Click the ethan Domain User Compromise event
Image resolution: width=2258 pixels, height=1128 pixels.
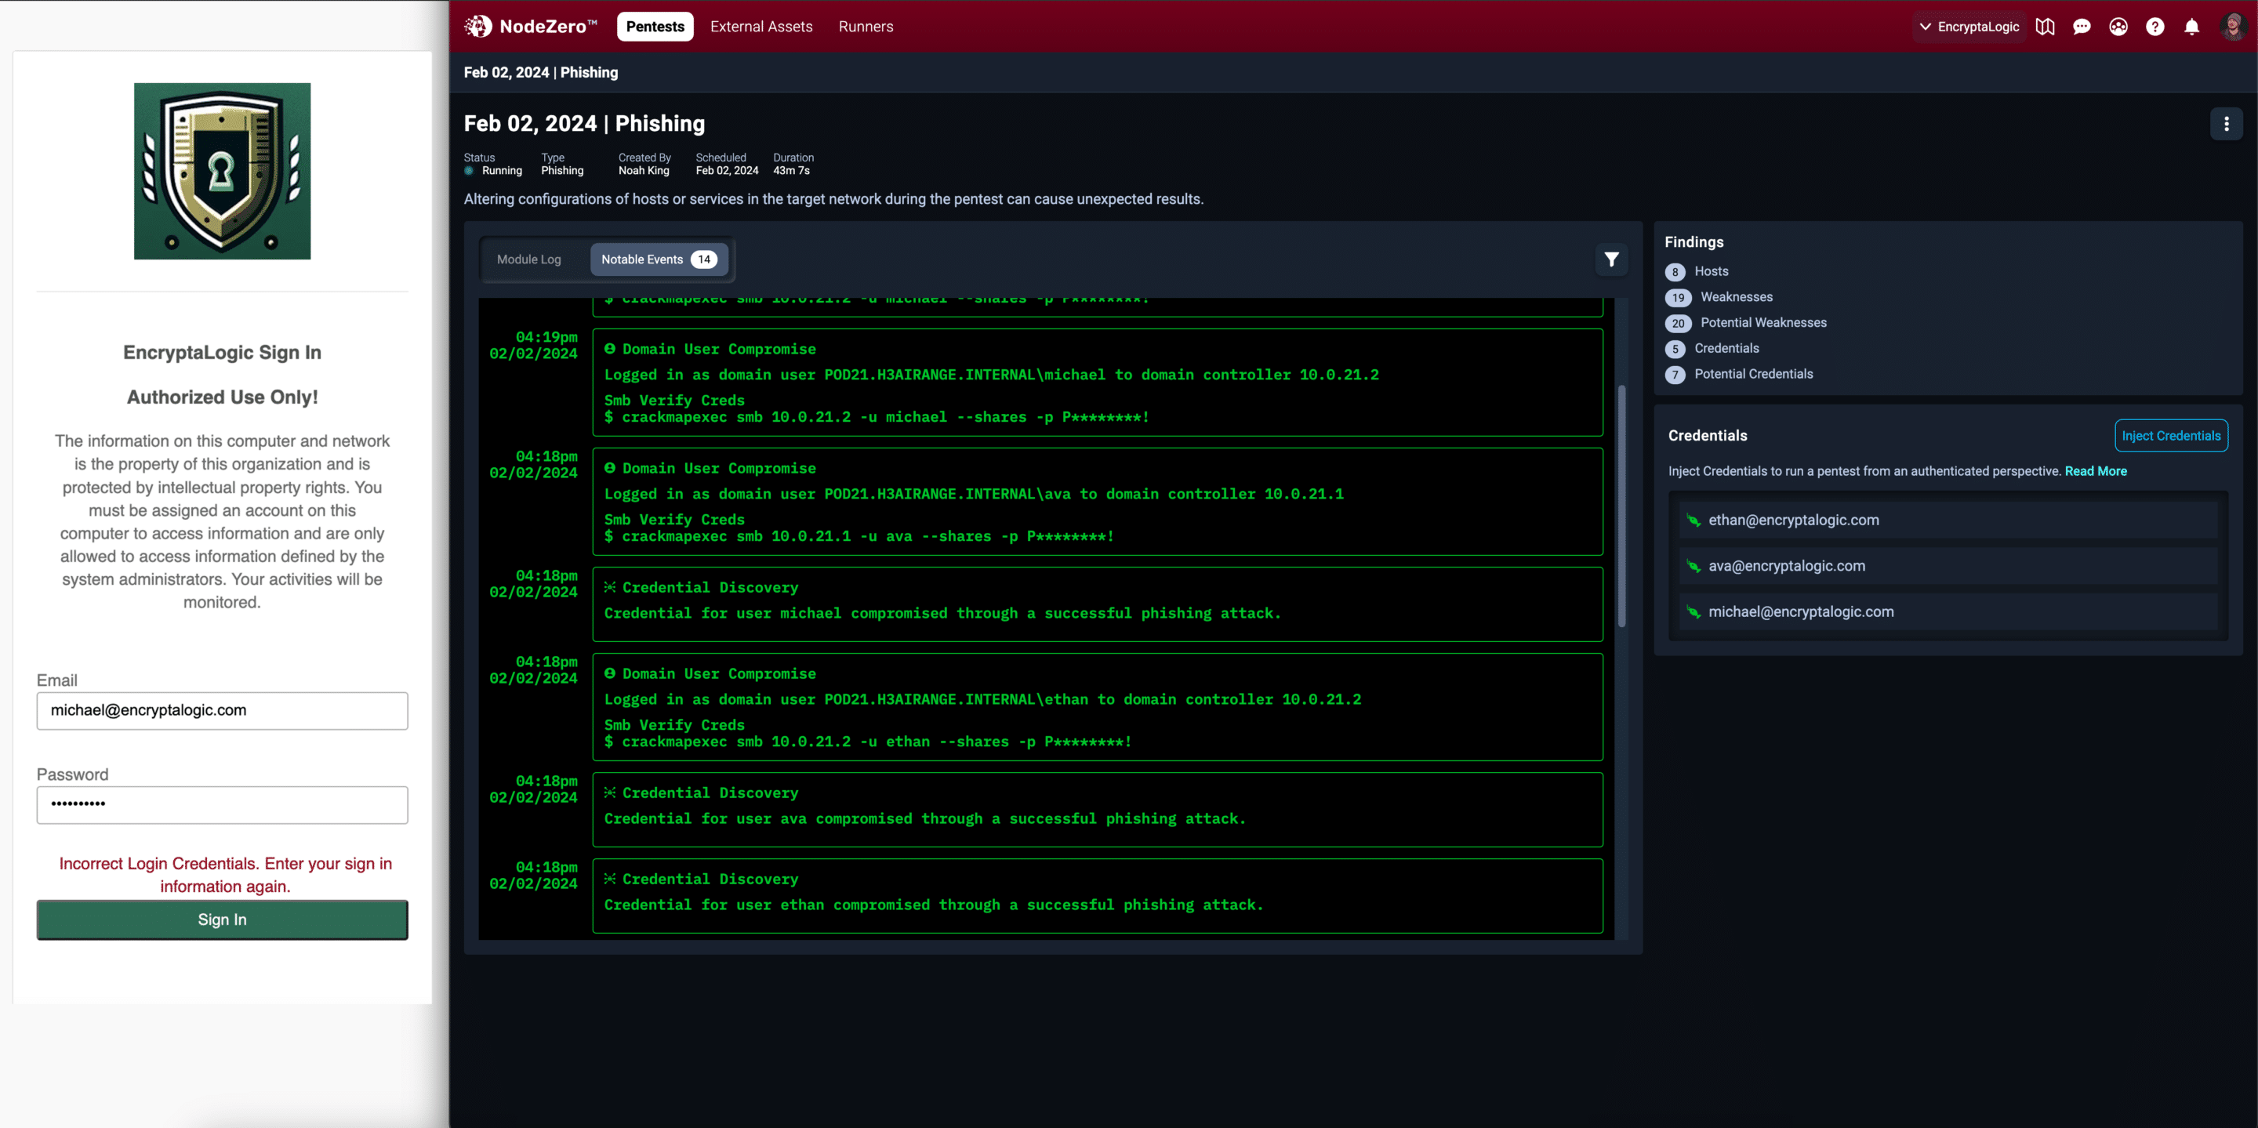point(1098,707)
